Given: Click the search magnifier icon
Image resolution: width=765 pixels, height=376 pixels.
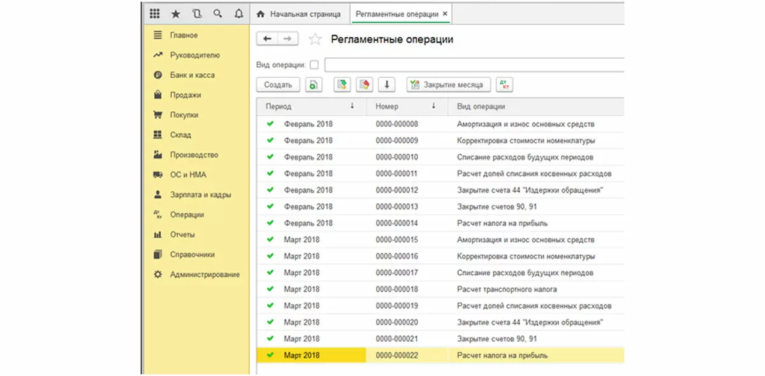Looking at the screenshot, I should pos(218,13).
